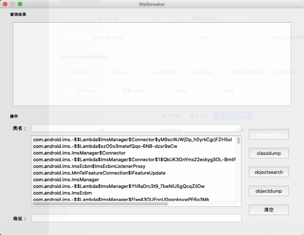Click inside the 查询结果 results area
This screenshot has height=235, width=304.
tap(152, 64)
